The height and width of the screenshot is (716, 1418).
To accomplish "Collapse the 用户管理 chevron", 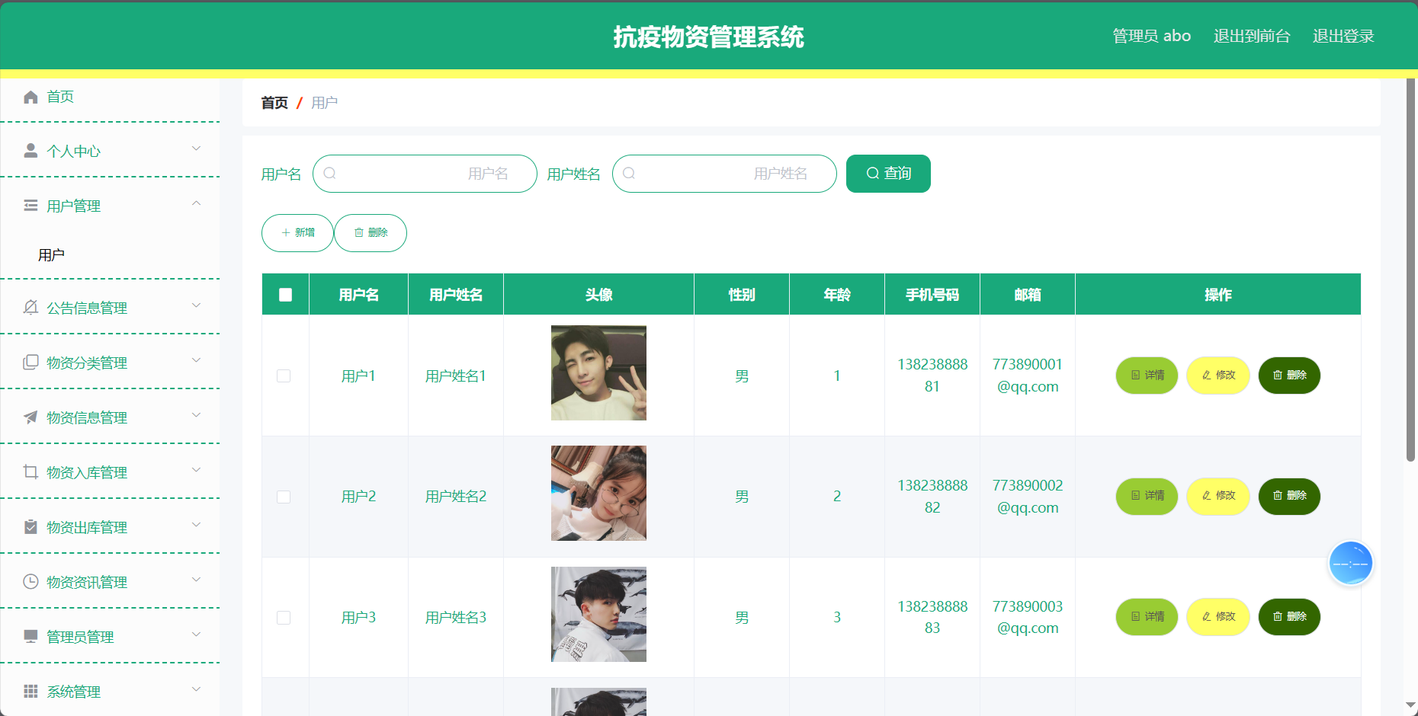I will click(196, 203).
